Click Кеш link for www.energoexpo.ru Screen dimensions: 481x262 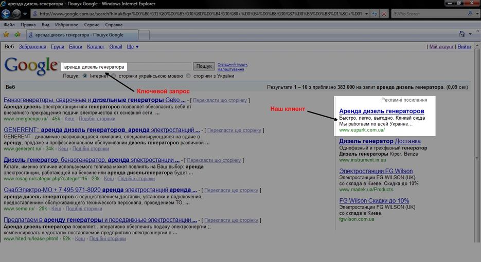[69, 119]
